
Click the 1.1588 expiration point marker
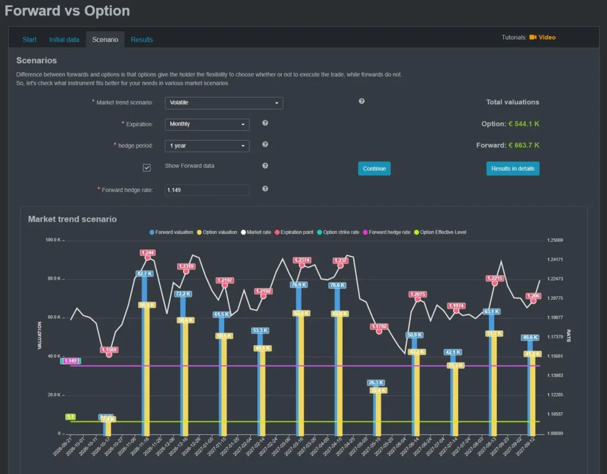point(109,354)
